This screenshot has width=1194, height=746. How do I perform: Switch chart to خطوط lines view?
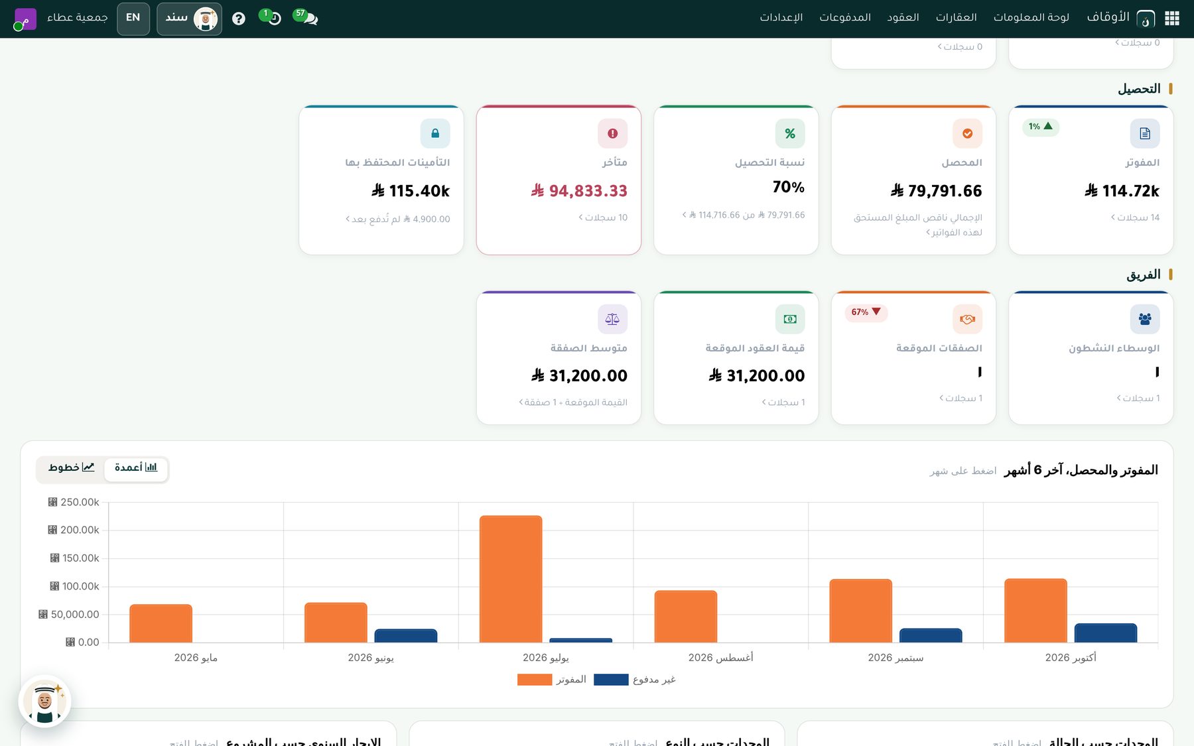(71, 468)
